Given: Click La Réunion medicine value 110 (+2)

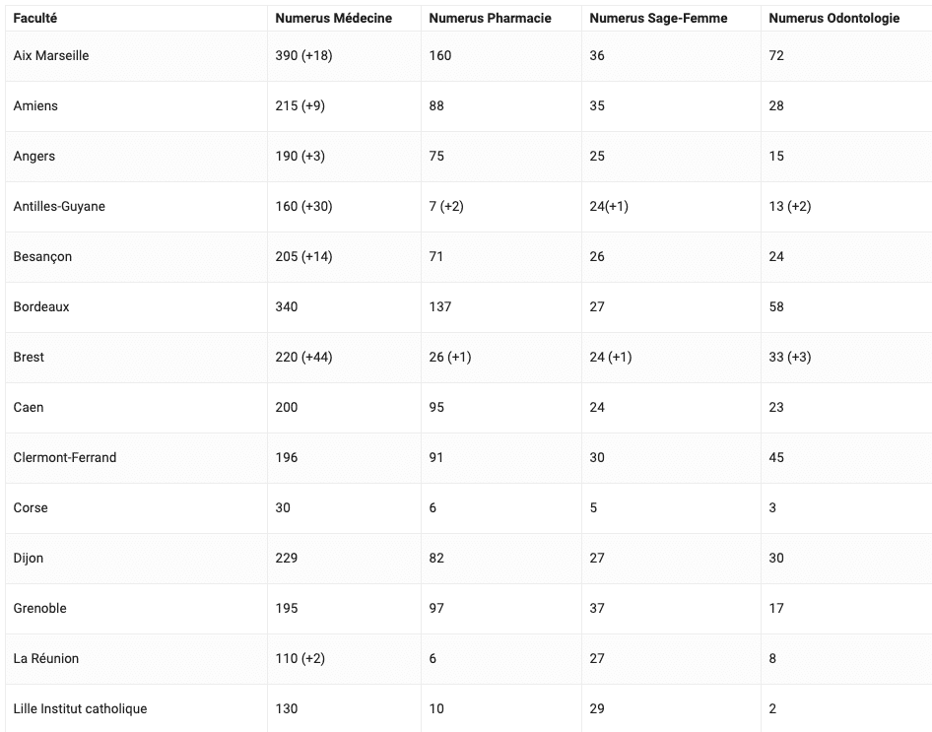Looking at the screenshot, I should click(x=300, y=658).
